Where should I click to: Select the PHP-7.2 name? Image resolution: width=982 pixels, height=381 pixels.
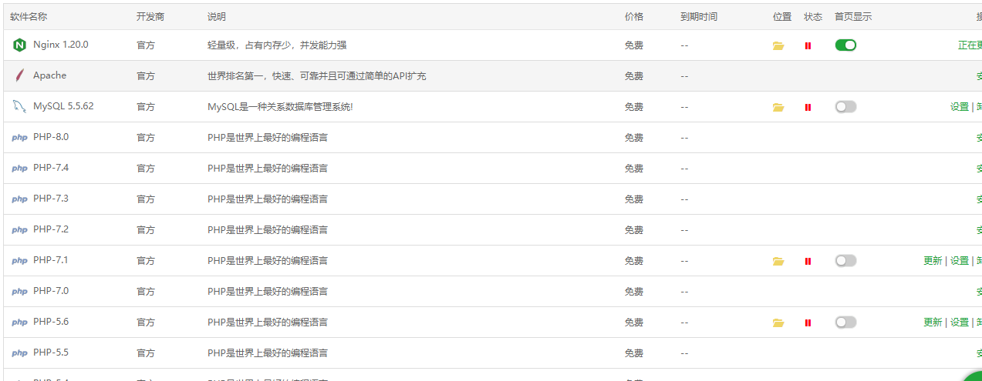51,229
